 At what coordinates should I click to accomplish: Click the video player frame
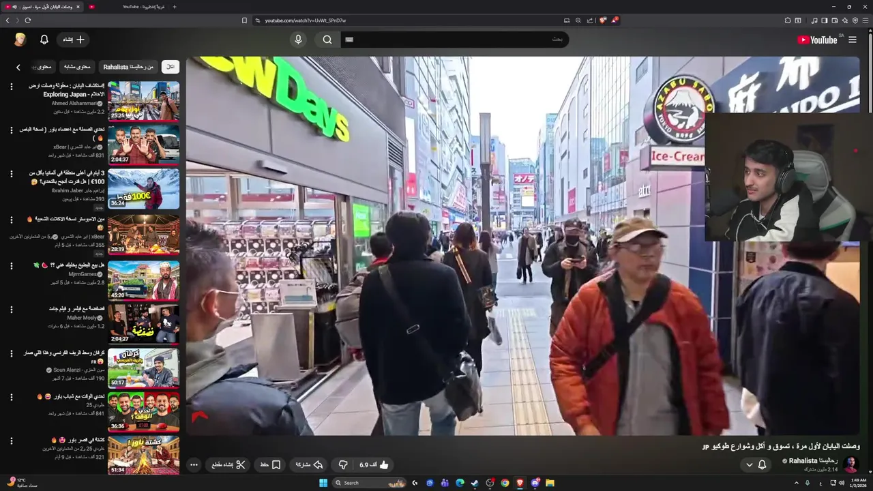coord(522,245)
